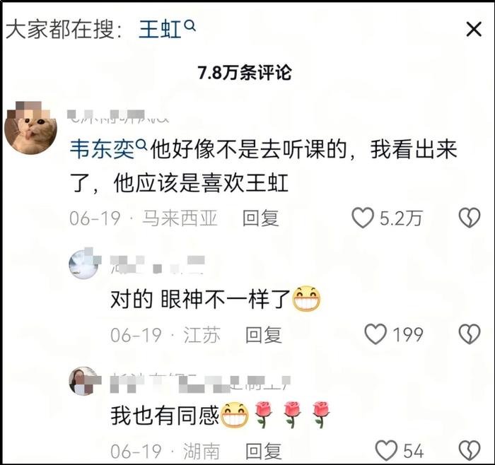Dislike the reply from 江苏

470,334
